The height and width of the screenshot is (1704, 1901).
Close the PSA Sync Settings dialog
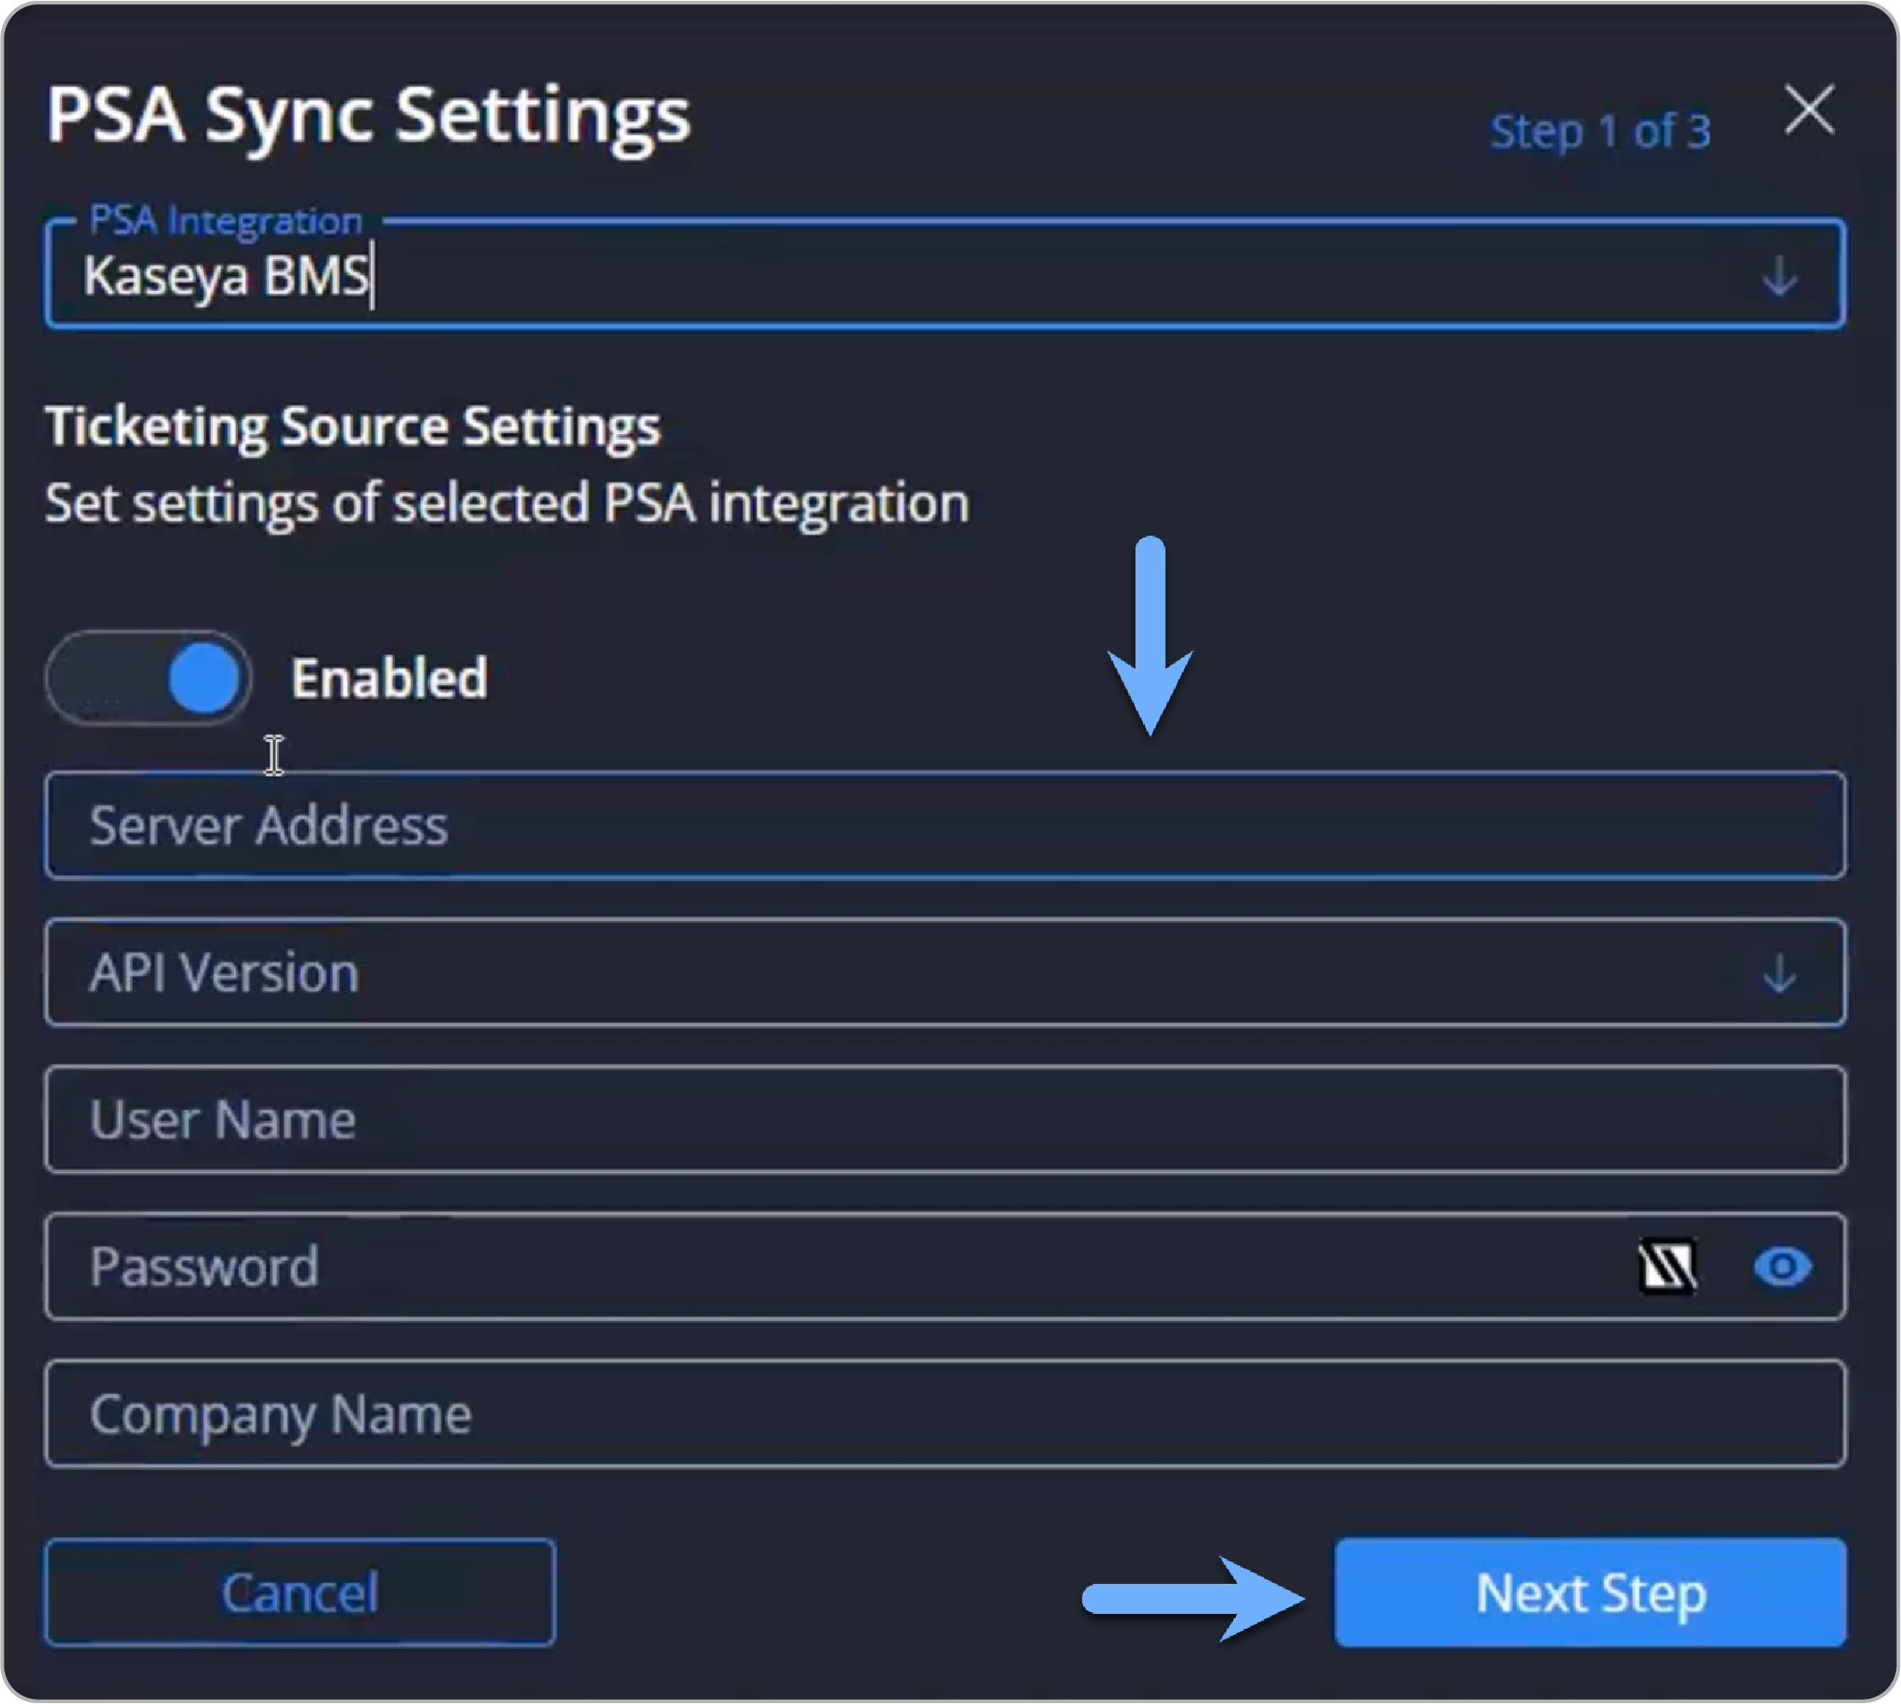point(1807,111)
